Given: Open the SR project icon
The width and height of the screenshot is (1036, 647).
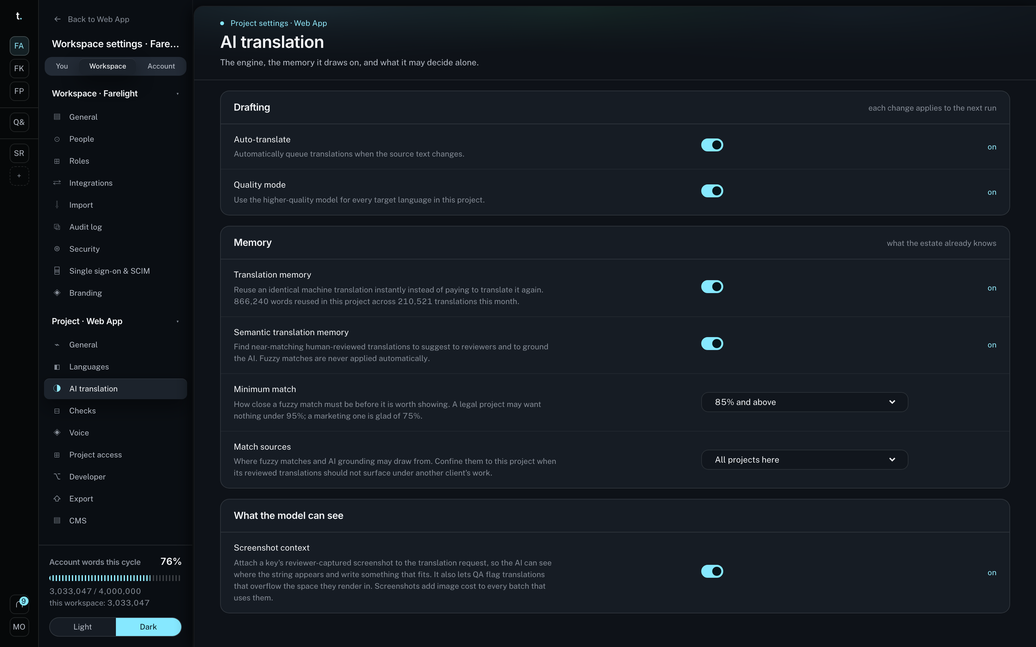Looking at the screenshot, I should (x=19, y=153).
